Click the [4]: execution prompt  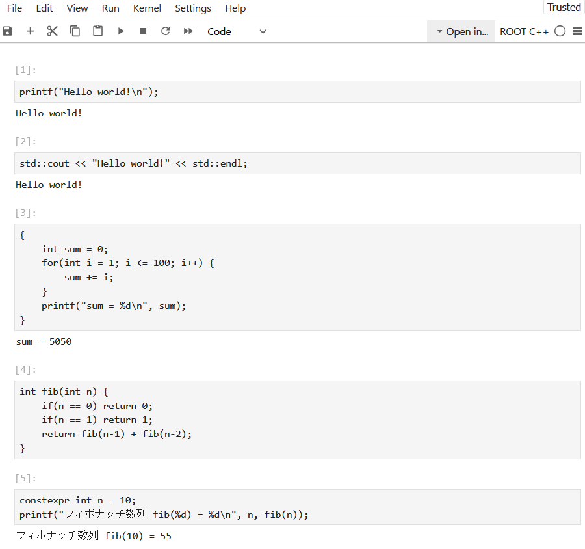pos(26,370)
